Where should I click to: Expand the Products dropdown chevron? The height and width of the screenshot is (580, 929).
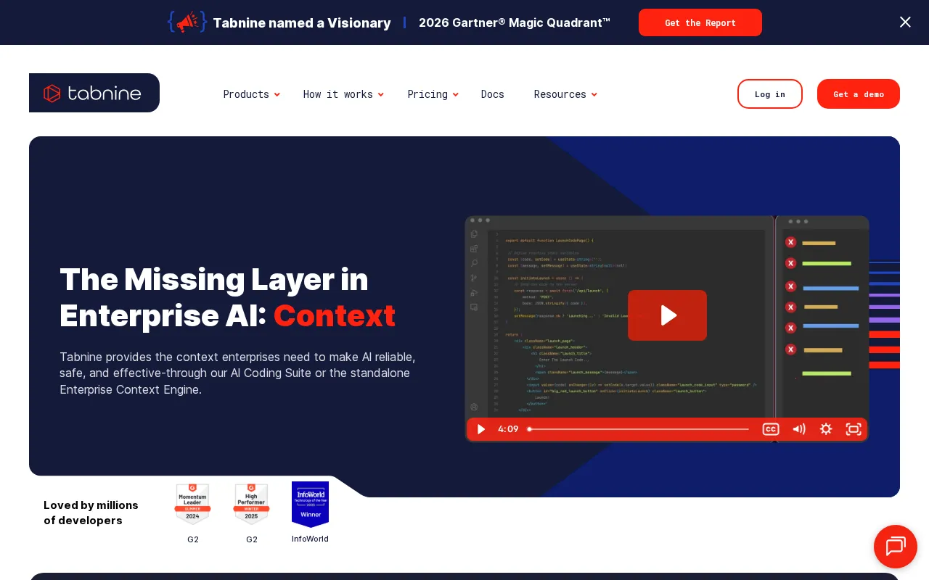(277, 95)
